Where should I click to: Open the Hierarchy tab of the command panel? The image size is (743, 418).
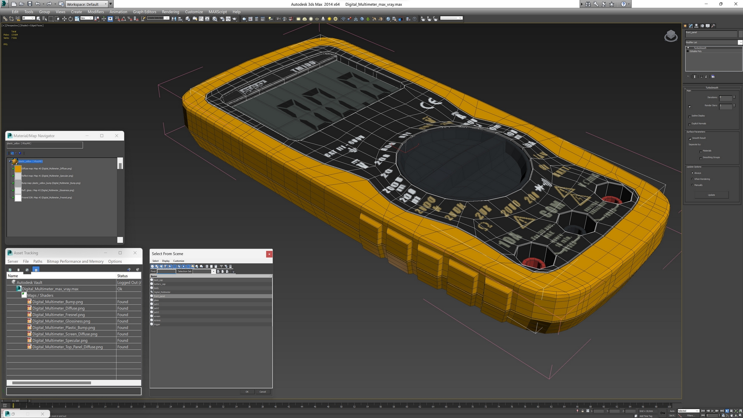click(x=697, y=26)
